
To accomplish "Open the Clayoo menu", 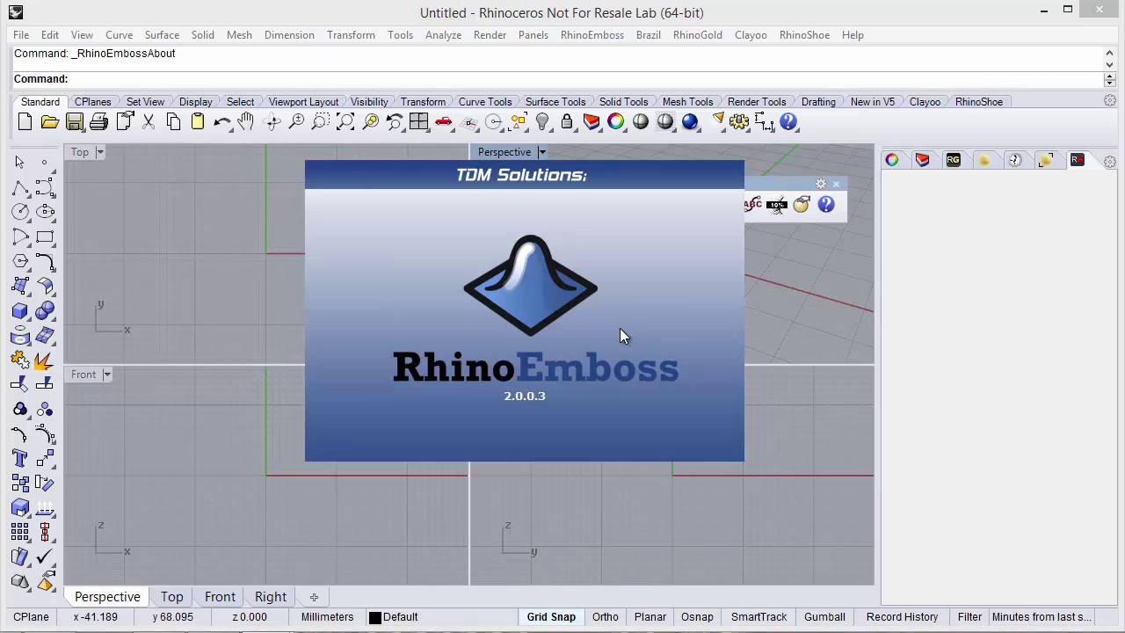I will 751,35.
